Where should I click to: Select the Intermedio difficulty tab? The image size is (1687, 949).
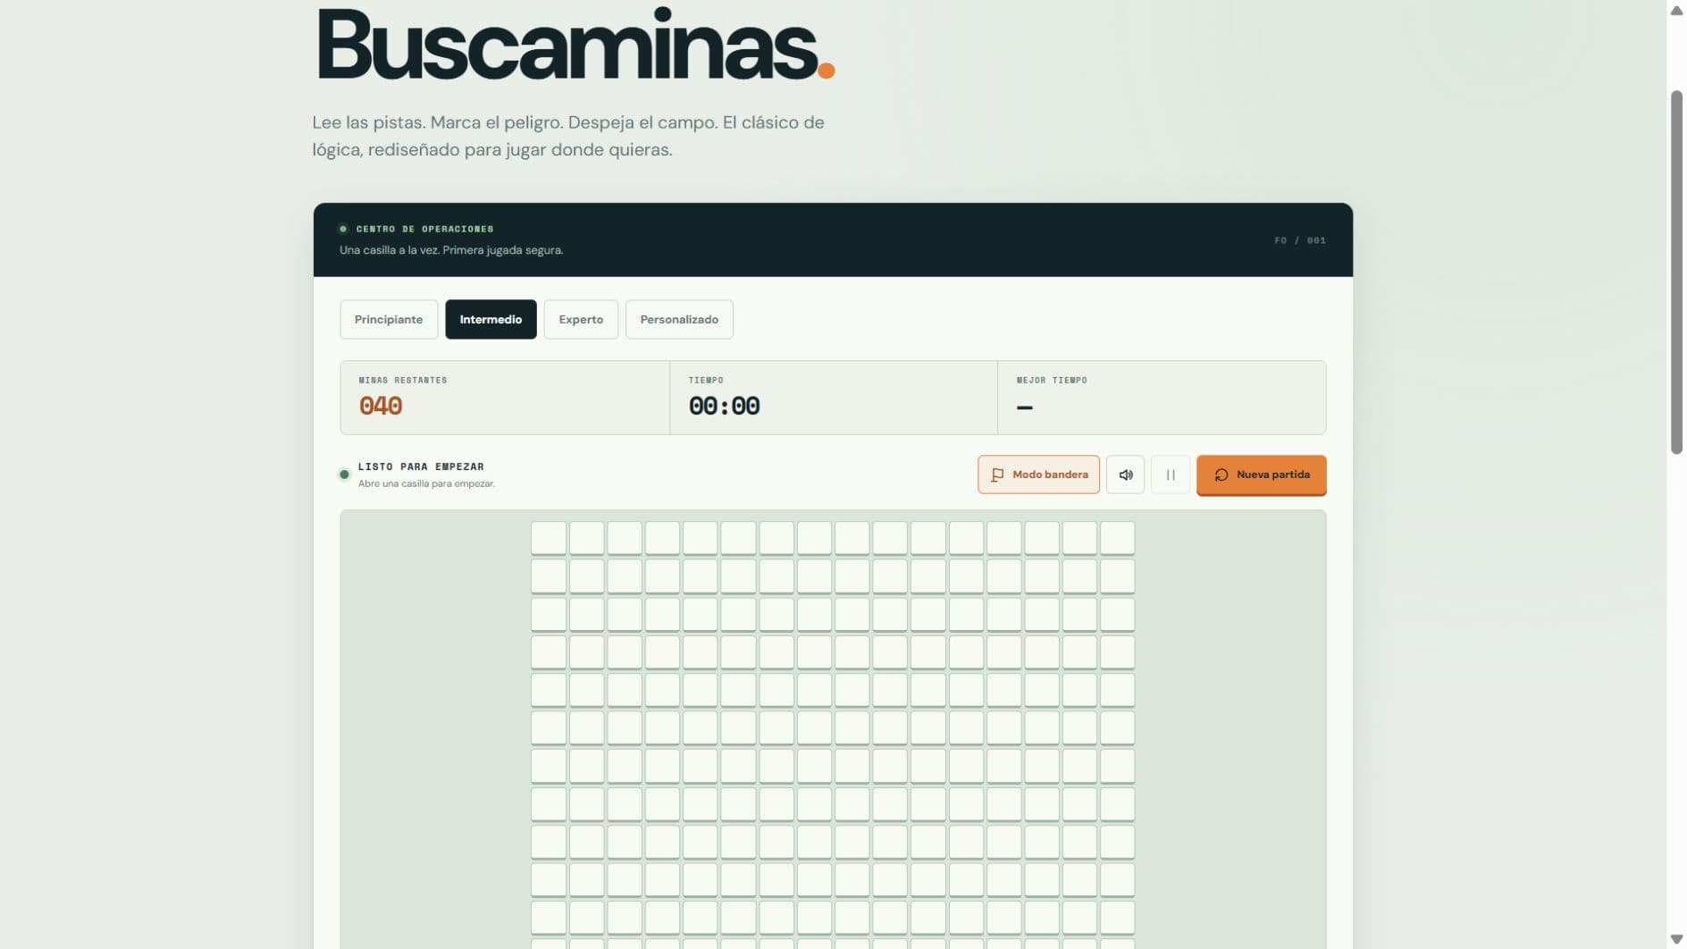[491, 319]
